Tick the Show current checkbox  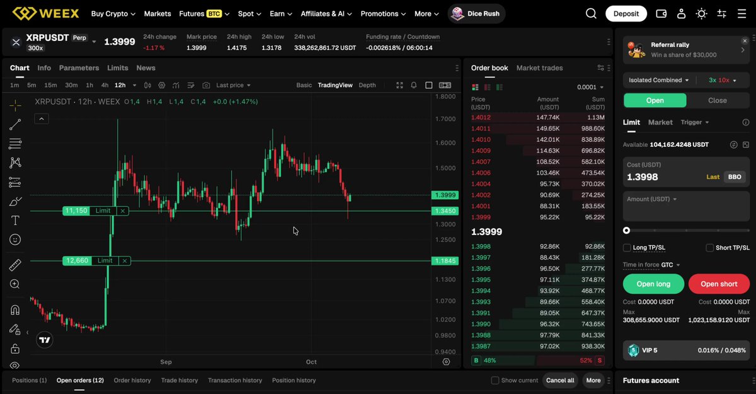(x=495, y=380)
